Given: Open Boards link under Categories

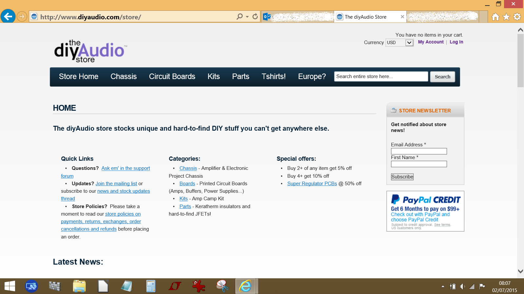Looking at the screenshot, I should [x=187, y=184].
